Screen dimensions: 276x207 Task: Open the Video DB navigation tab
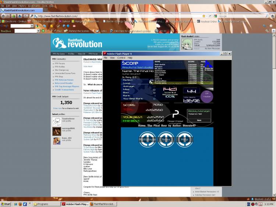(x=81, y=54)
